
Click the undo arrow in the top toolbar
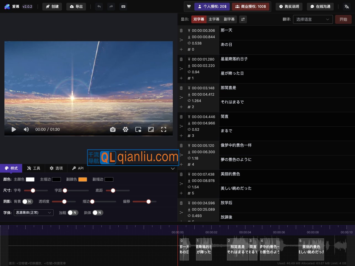(x=99, y=6)
